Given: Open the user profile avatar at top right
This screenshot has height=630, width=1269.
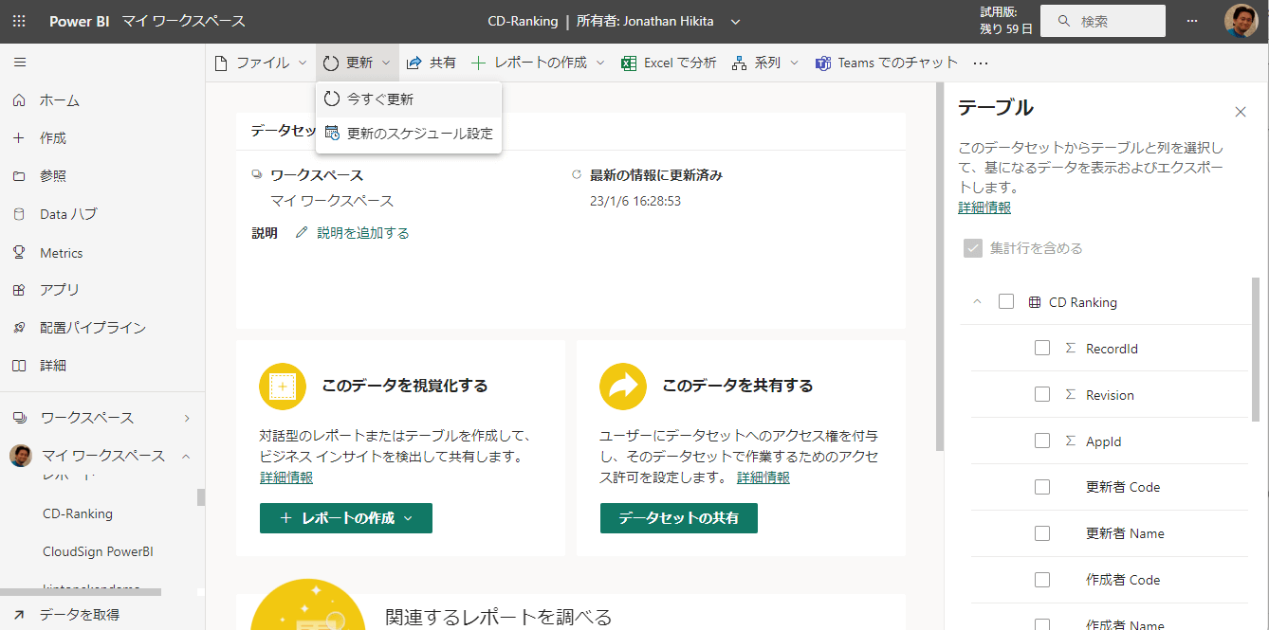Looking at the screenshot, I should [x=1241, y=21].
